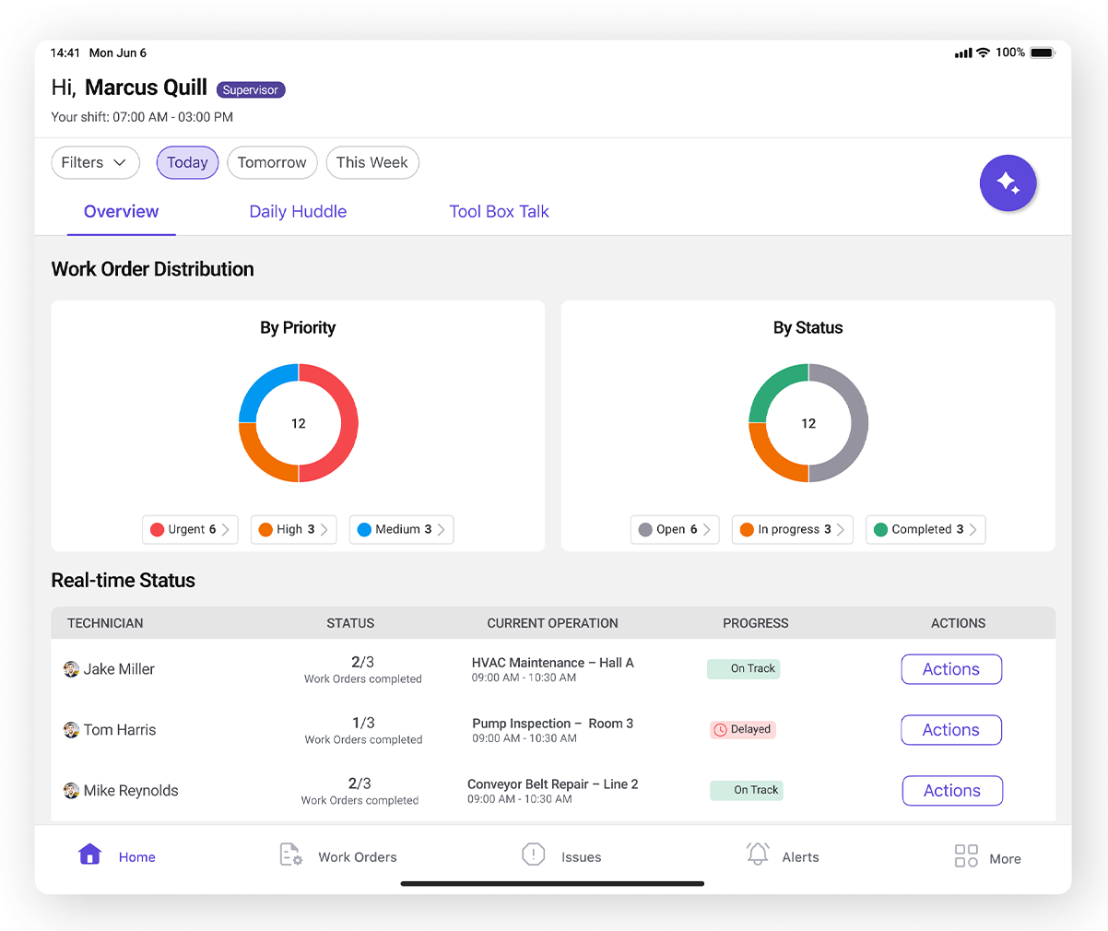Select the Today filter toggle
This screenshot has height=931, width=1108.
(187, 162)
